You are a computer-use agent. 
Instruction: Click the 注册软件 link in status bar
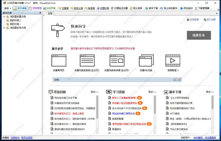click(x=15, y=138)
